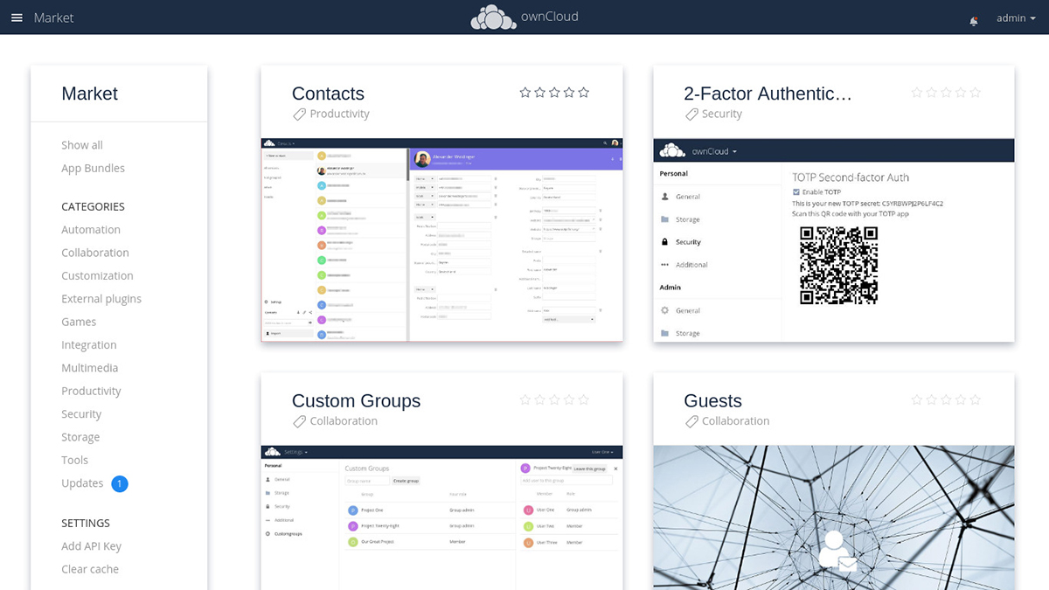Open the hamburger navigation menu
1049x590 pixels.
(17, 17)
